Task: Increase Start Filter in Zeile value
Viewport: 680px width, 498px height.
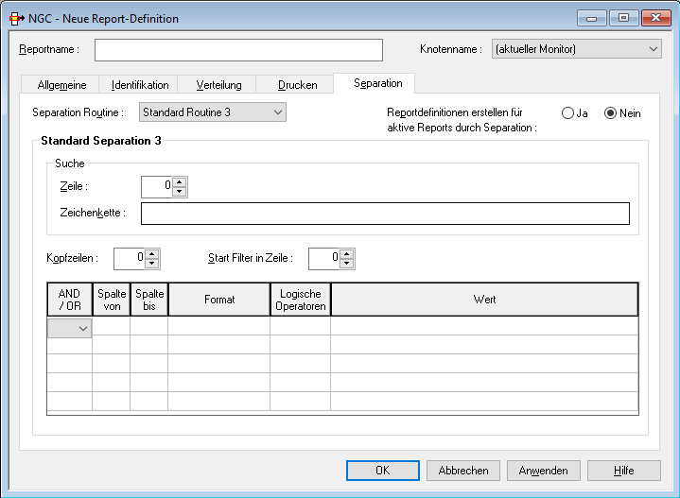Action: click(x=347, y=253)
